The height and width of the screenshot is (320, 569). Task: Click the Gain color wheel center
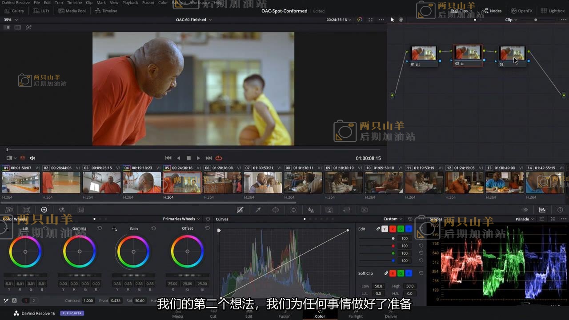133,252
